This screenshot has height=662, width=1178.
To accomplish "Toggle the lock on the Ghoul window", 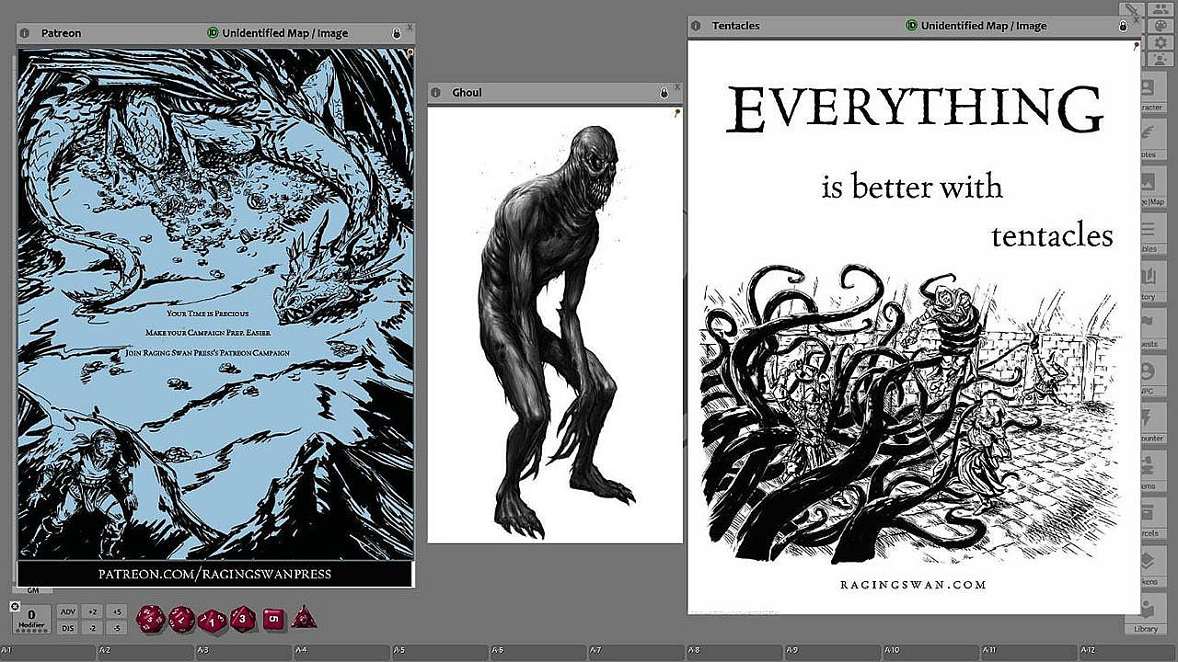I will (664, 93).
